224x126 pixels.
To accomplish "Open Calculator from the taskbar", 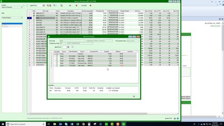I will 89,124.
